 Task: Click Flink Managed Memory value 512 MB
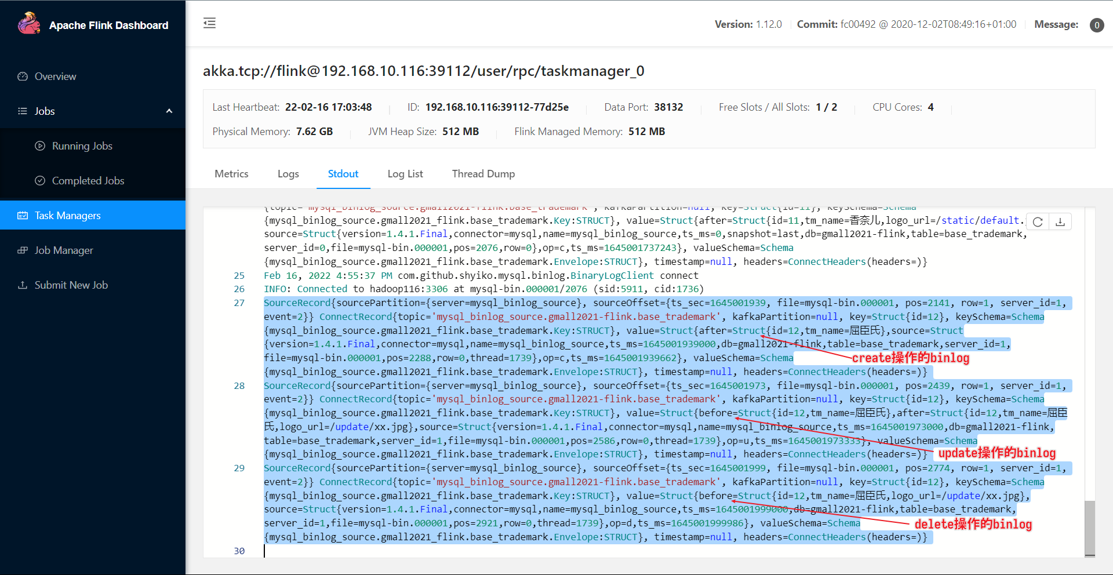(646, 132)
